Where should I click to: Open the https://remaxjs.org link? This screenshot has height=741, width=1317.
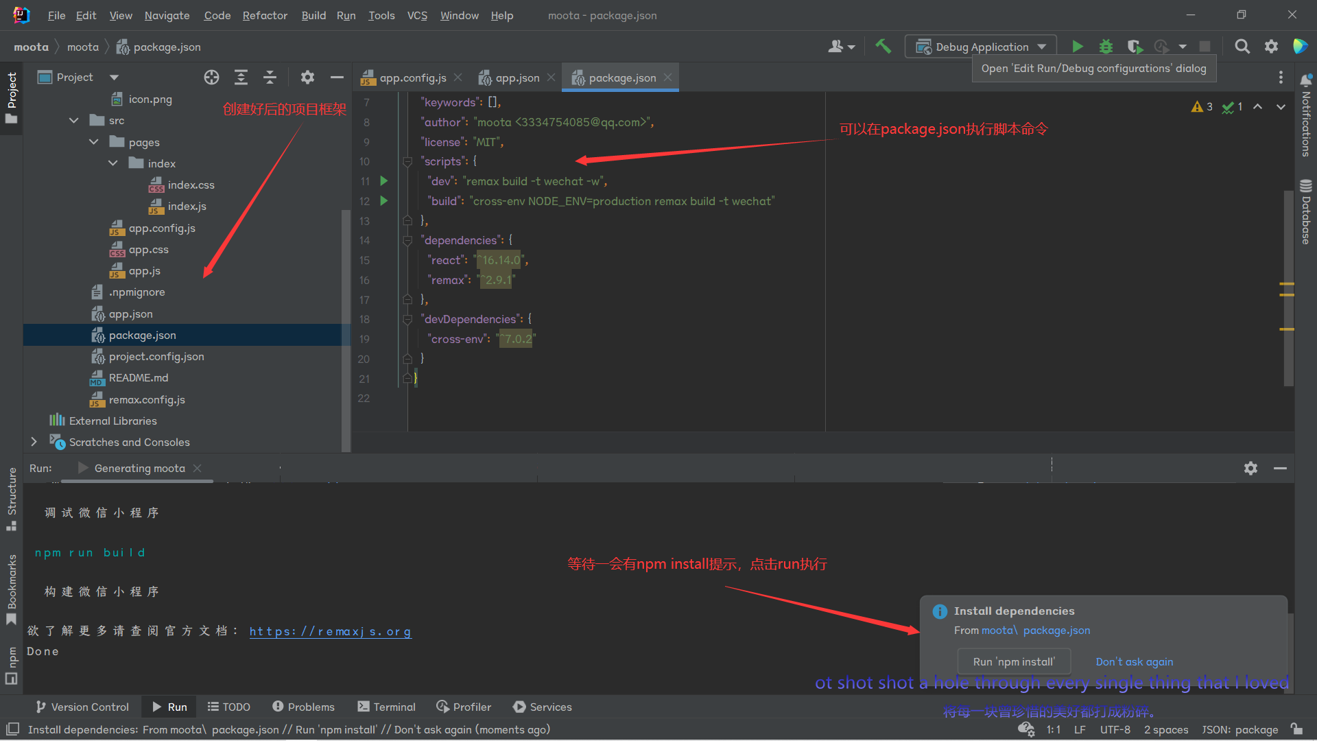[330, 632]
